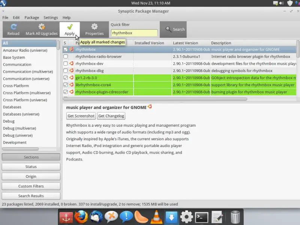Select the Databases section
The height and width of the screenshot is (225, 300).
(29, 107)
